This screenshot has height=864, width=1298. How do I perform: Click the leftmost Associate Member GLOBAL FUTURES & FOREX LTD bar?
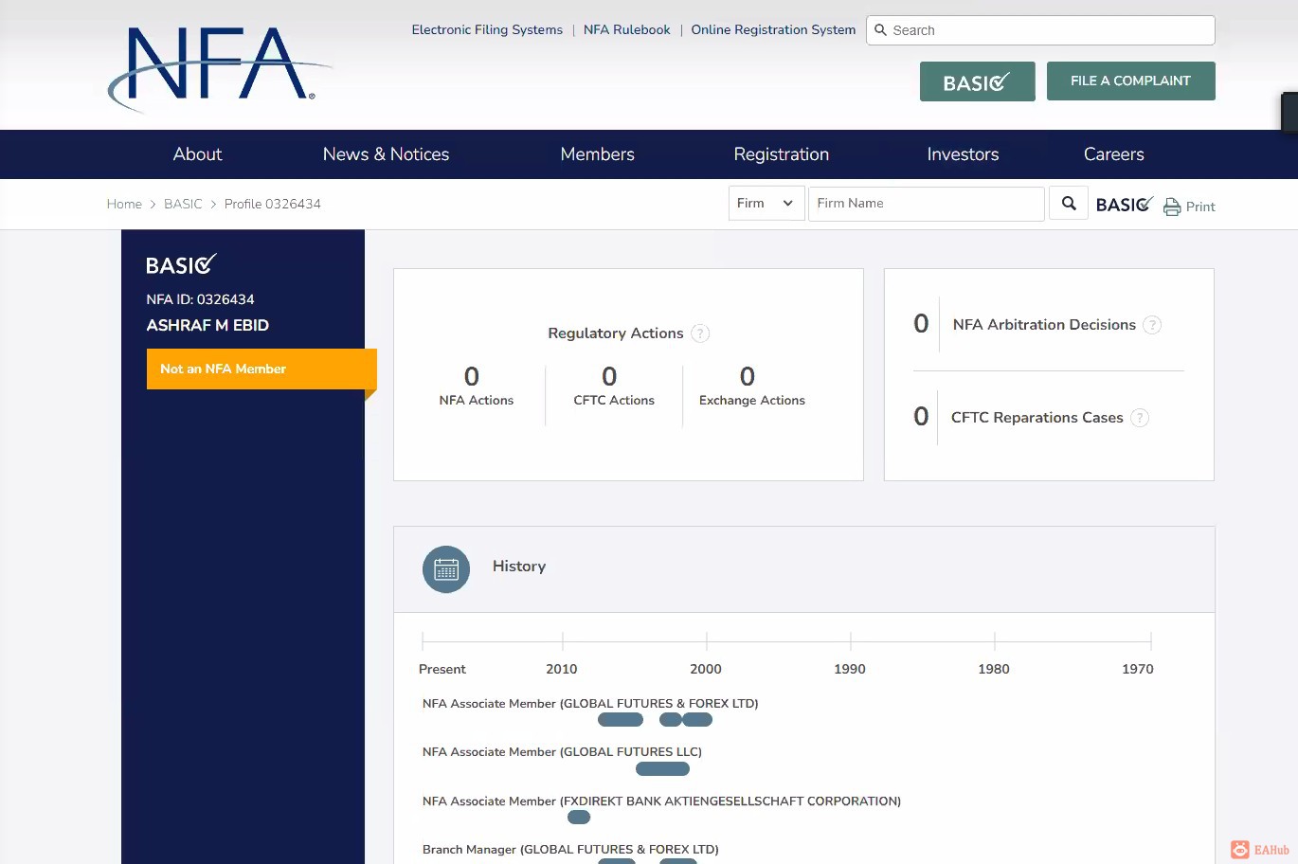621,720
